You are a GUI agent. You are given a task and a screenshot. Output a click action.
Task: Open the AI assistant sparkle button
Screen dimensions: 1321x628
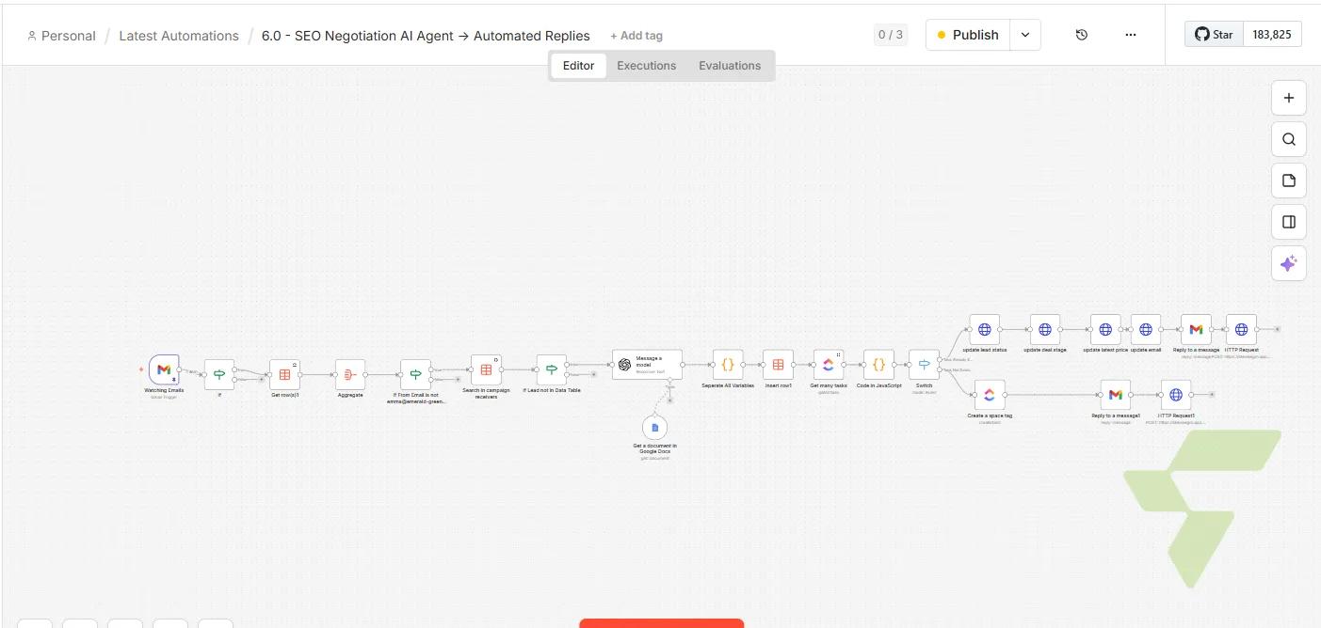(x=1289, y=263)
